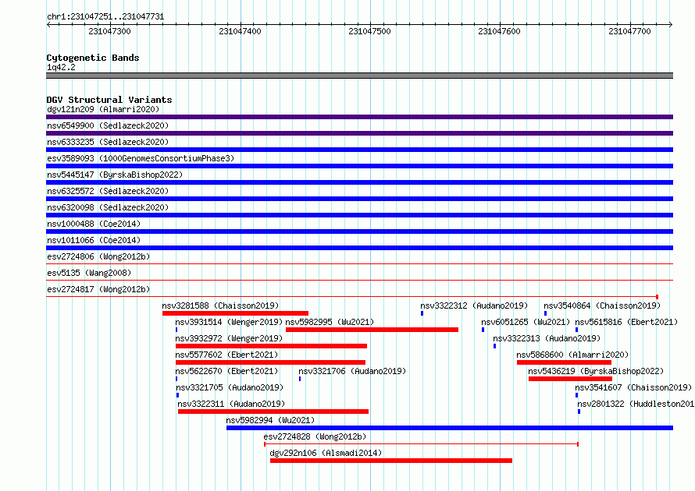
Task: Click nsv1000488 (Coe2014) label
Action: [x=94, y=224]
